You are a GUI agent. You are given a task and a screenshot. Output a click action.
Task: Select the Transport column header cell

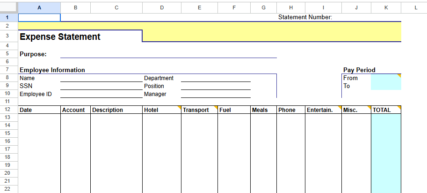199,110
